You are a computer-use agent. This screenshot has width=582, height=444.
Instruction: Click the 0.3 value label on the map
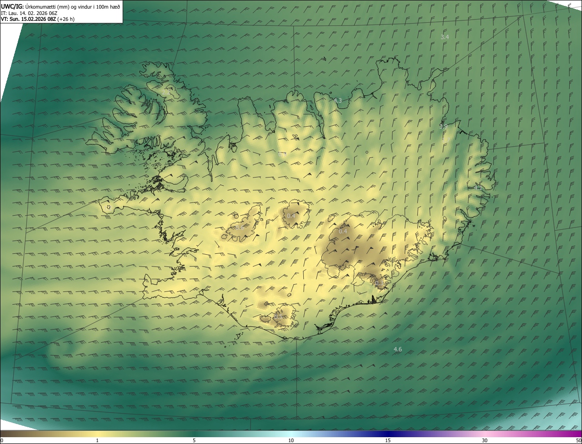click(x=378, y=283)
